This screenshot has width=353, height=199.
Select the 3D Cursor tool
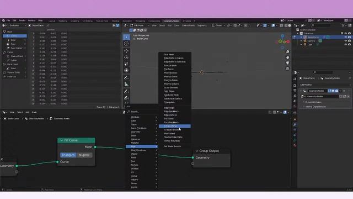tap(126, 44)
